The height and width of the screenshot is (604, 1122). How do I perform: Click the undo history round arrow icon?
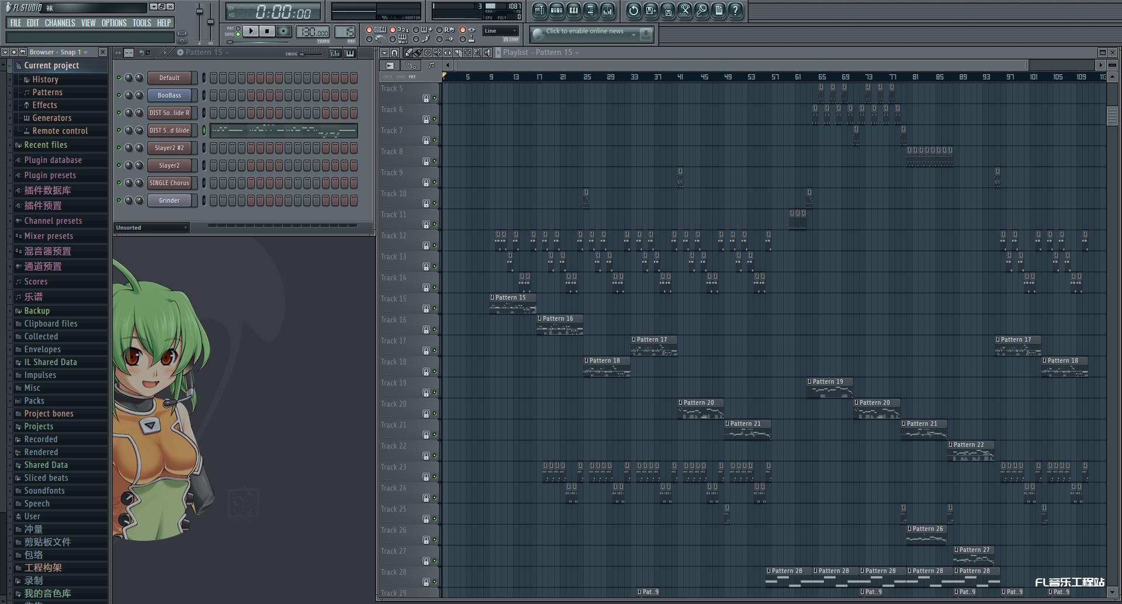633,10
